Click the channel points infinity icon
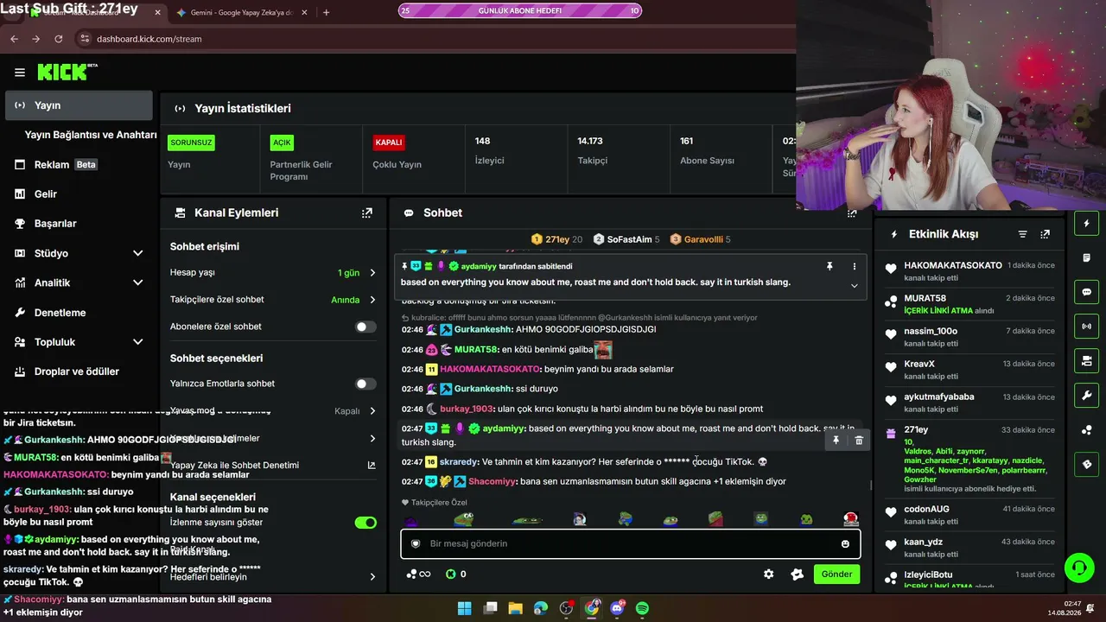The width and height of the screenshot is (1106, 622). (418, 574)
